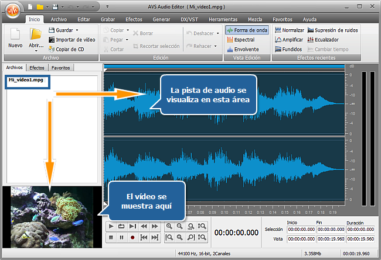This screenshot has height=260, width=381.
Task: Click the new file icon in quick access toolbar
Action: [x=30, y=7]
